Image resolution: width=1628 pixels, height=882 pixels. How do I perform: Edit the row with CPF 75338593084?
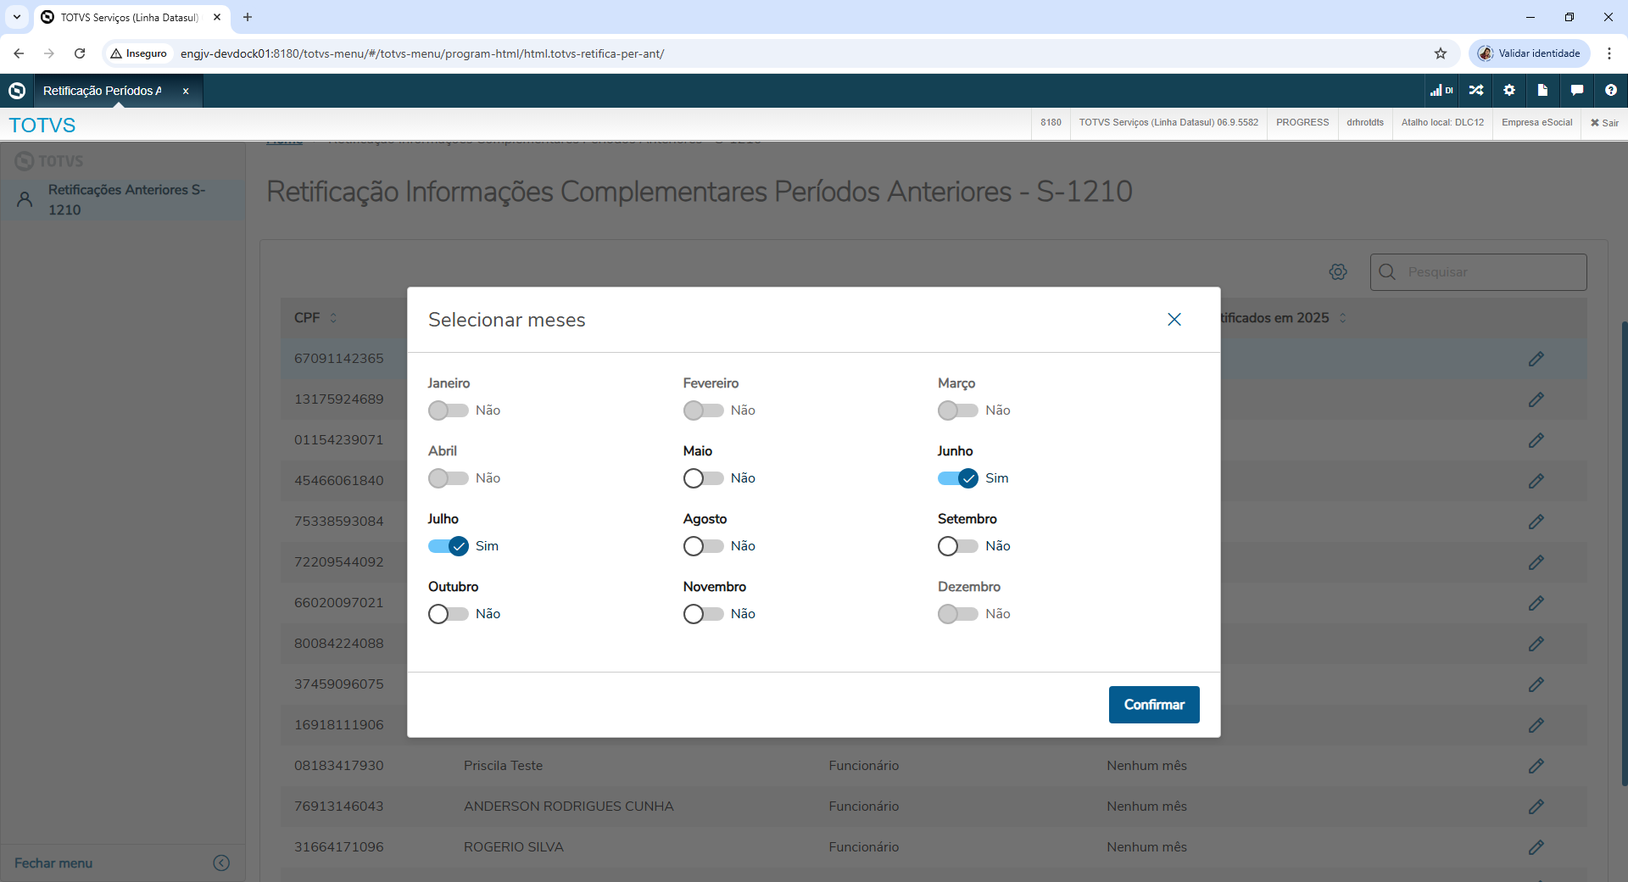click(x=1536, y=522)
